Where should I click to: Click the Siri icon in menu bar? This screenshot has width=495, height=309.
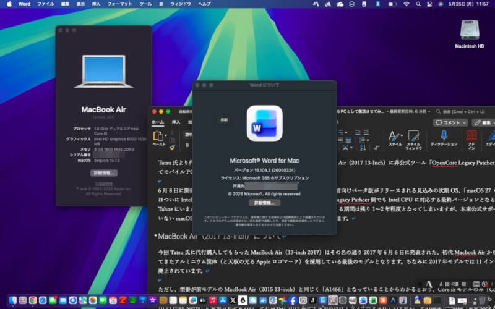[441, 4]
